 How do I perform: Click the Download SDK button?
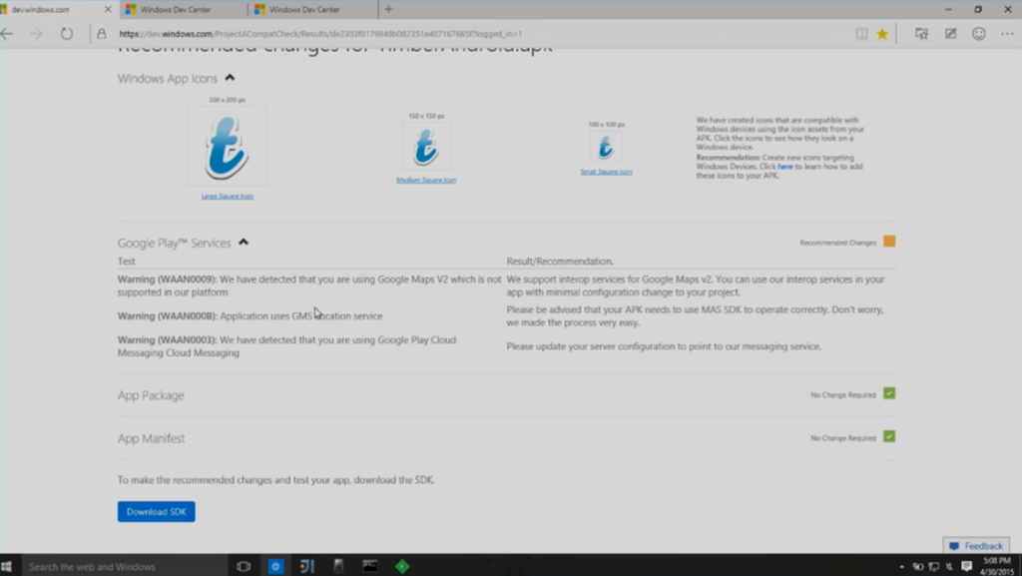pos(157,511)
